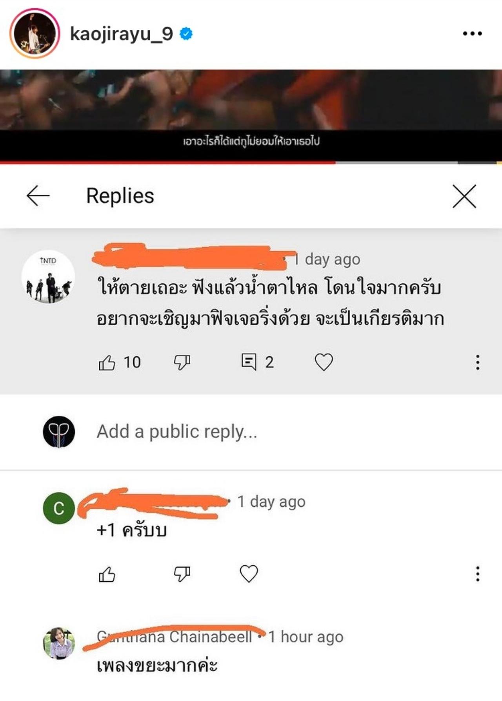This screenshot has height=701, width=502.
Task: Open the kaojirayu_9 profile picture
Action: tap(35, 33)
